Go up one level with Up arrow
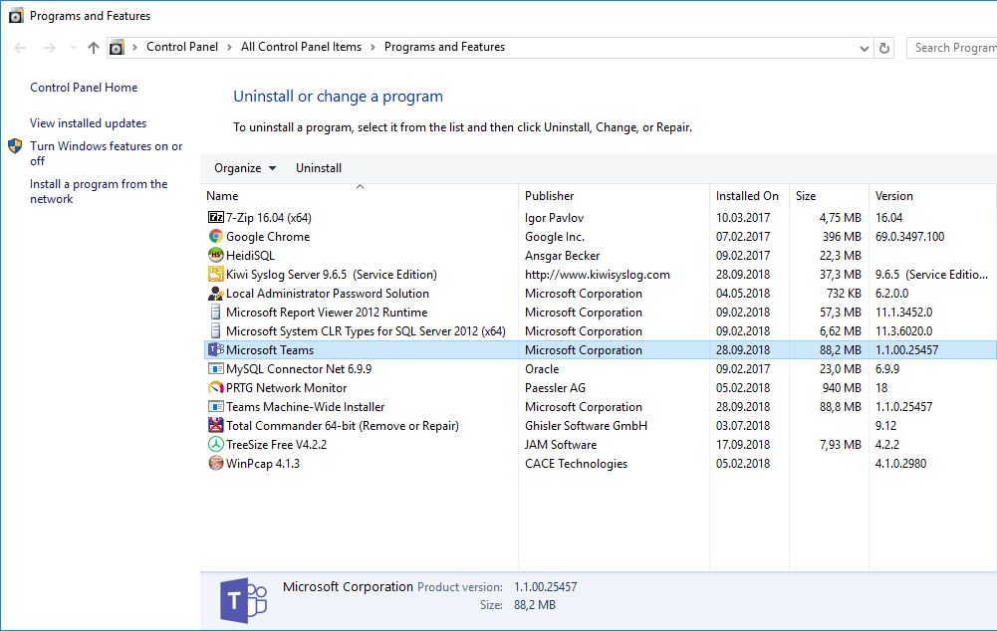This screenshot has width=997, height=631. [94, 48]
